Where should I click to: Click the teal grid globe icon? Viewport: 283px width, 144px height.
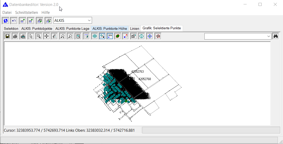tap(94, 36)
